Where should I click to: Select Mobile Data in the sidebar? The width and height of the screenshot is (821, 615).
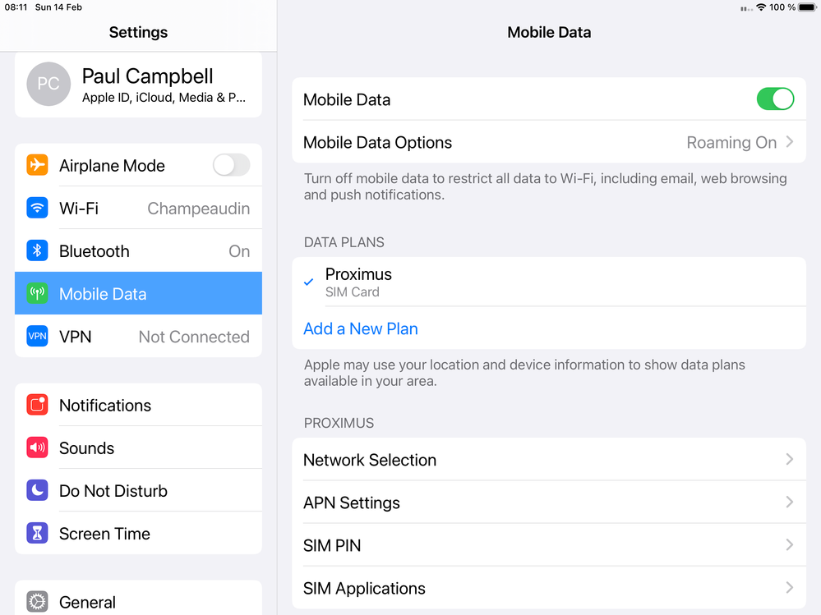(x=138, y=294)
